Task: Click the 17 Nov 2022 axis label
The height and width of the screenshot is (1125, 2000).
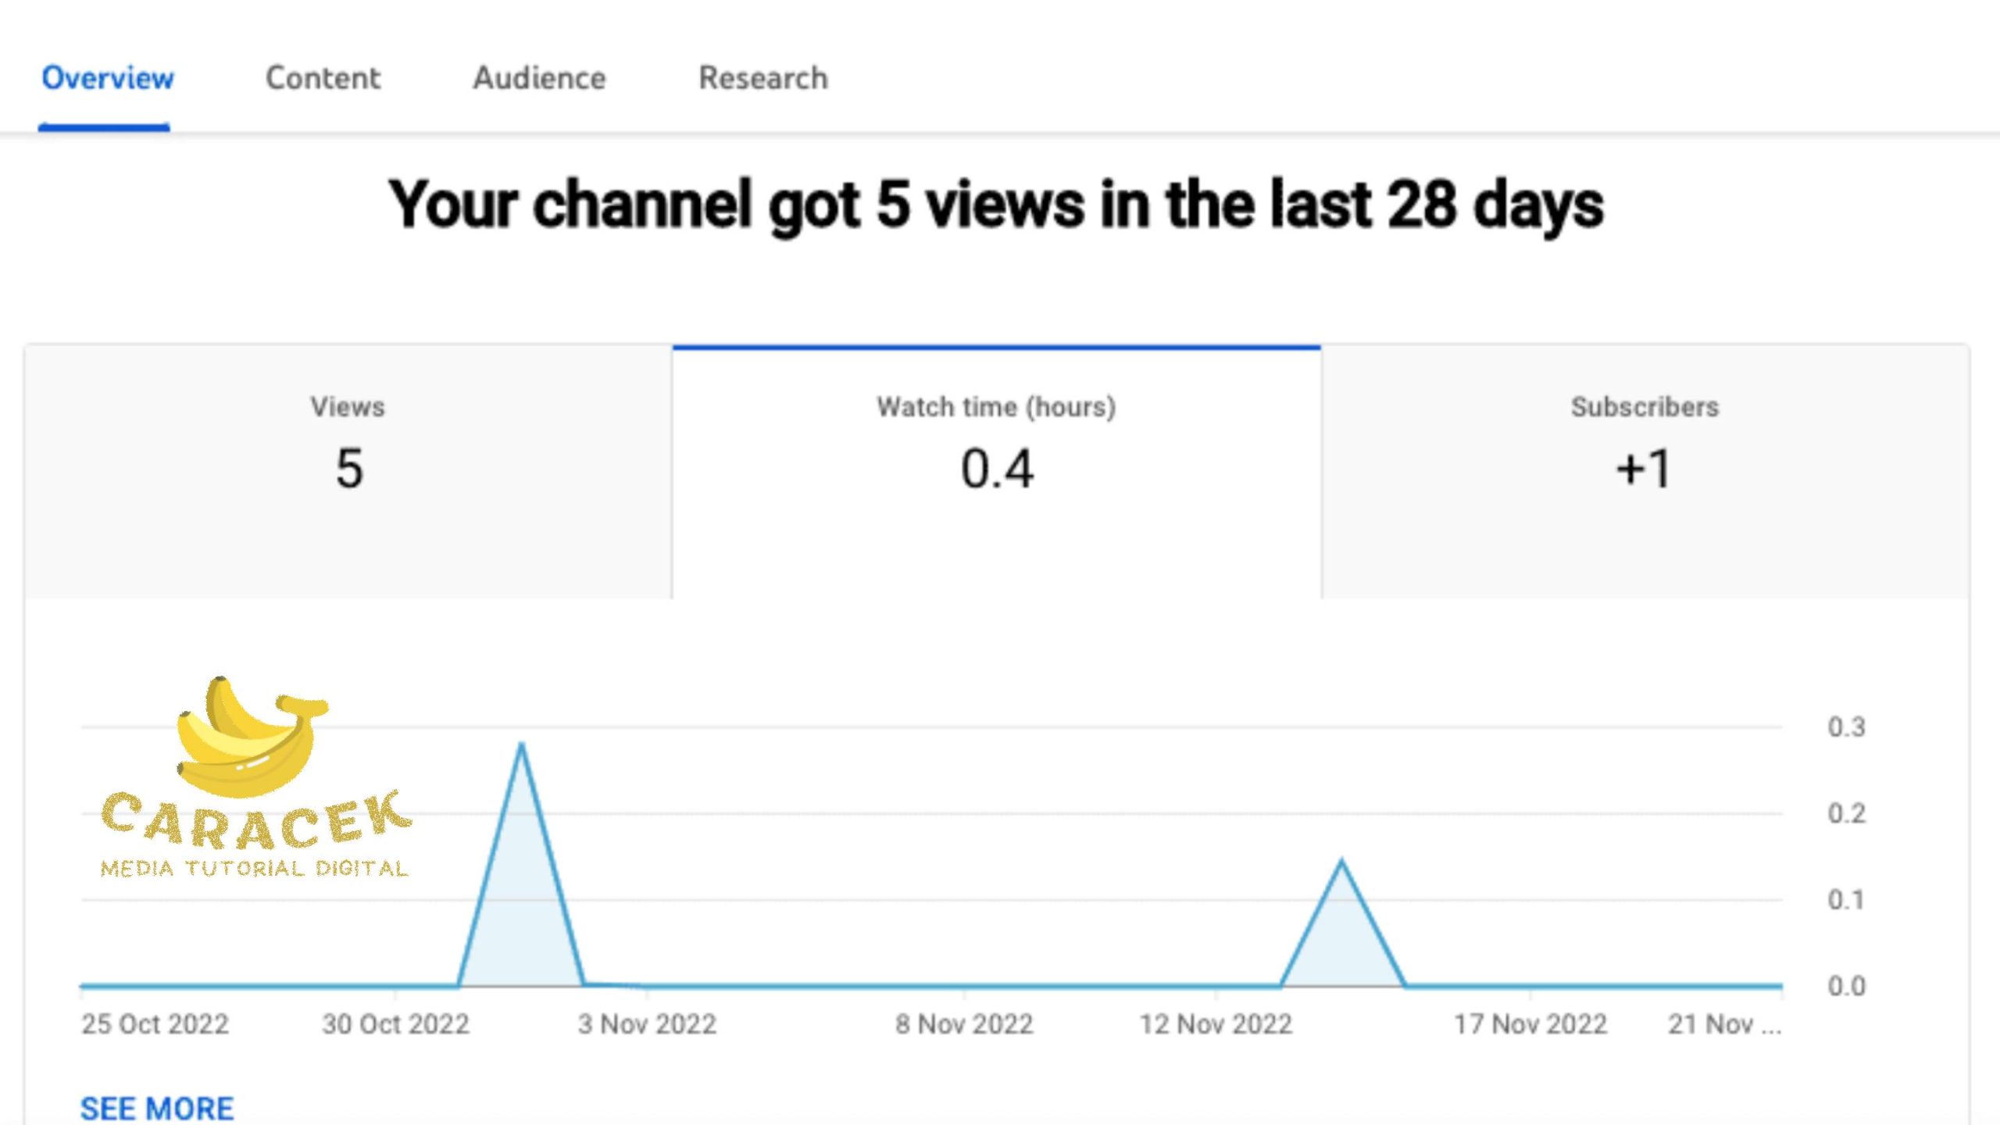Action: click(1530, 1023)
